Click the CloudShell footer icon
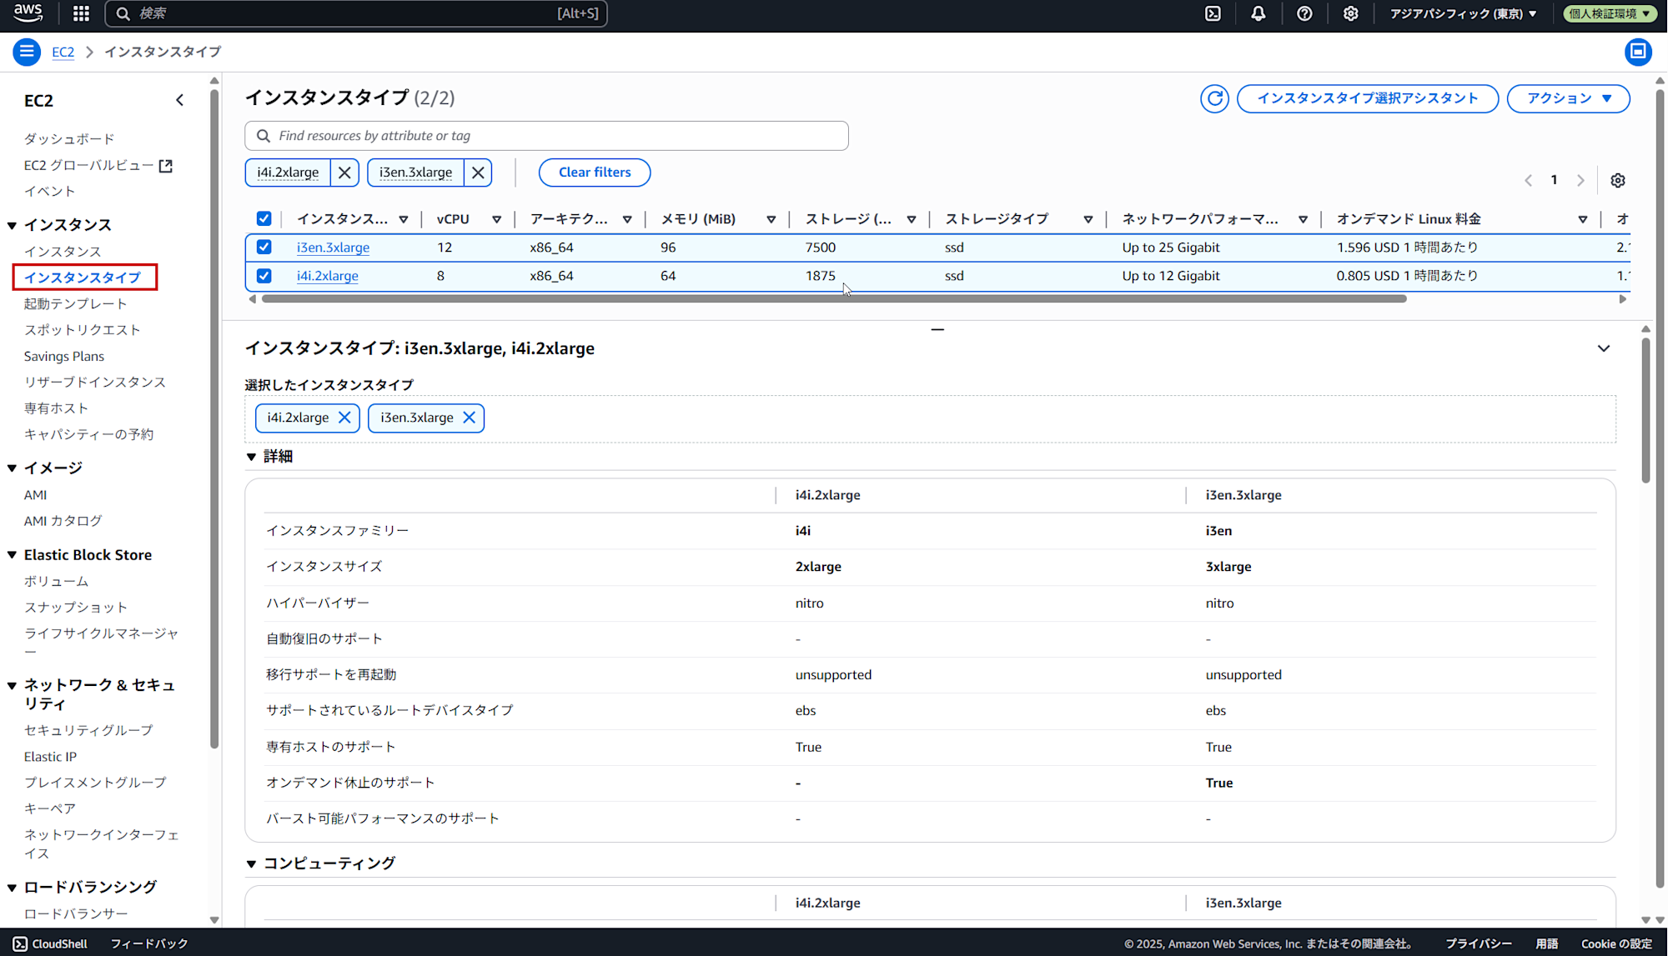This screenshot has width=1668, height=956. [20, 943]
